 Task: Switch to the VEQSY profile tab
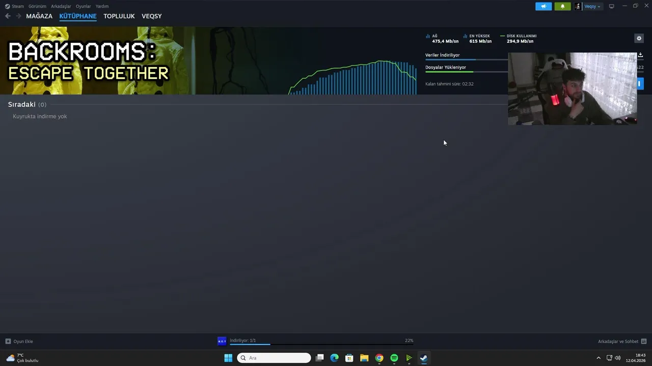[x=152, y=16]
